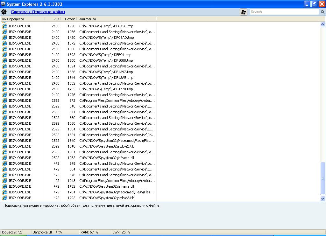Open the Система breadcrumb link
This screenshot has height=236, width=326.
19,12
